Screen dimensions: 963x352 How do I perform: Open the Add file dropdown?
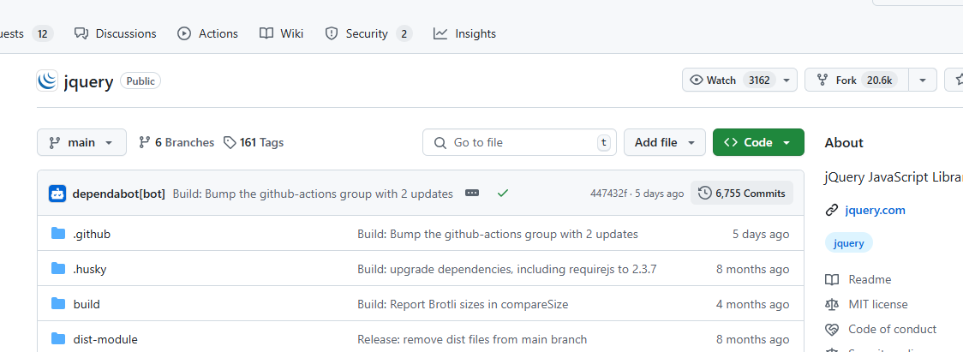coord(665,142)
